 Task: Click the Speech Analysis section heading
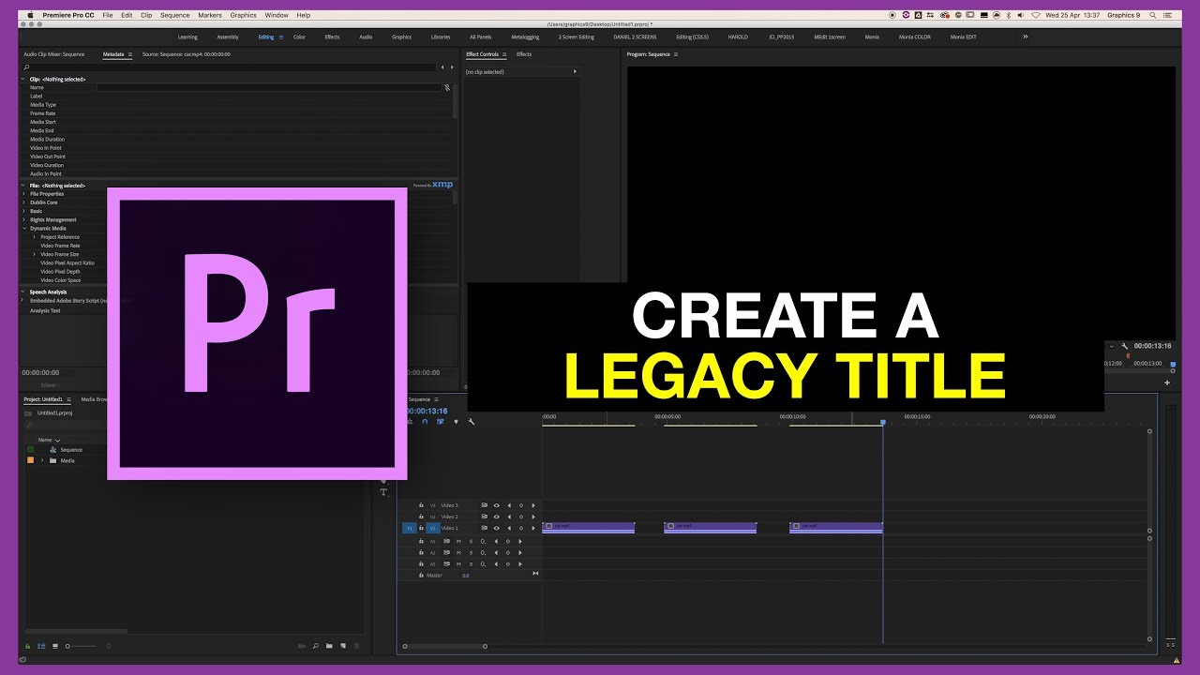[48, 292]
